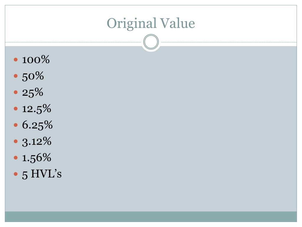
Task: Click the "Original Value" slide title
Action: coord(151,23)
